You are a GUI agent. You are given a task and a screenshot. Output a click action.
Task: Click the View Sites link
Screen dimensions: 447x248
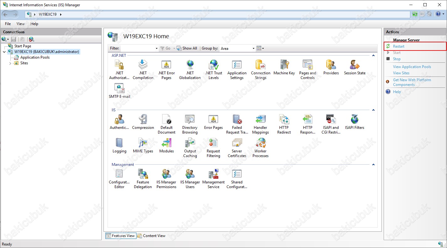click(x=401, y=73)
